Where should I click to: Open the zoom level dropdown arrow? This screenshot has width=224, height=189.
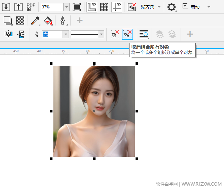click(67, 7)
